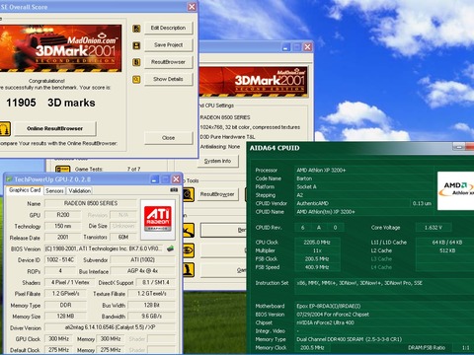Click the FSB Speed value 400.9 MHz
474x355 pixels.
(x=317, y=267)
